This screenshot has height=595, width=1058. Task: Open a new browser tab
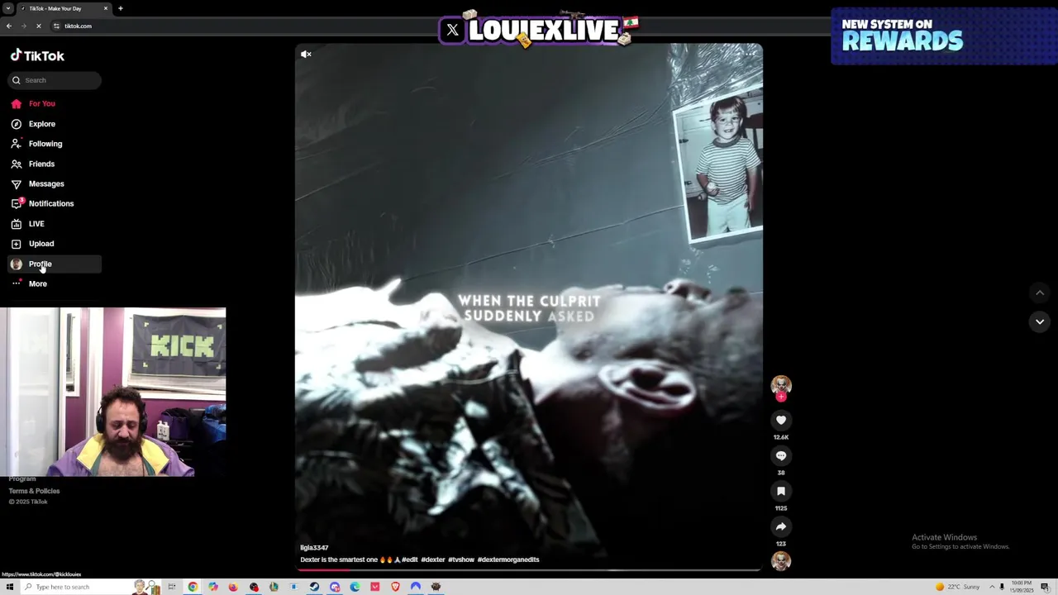120,8
